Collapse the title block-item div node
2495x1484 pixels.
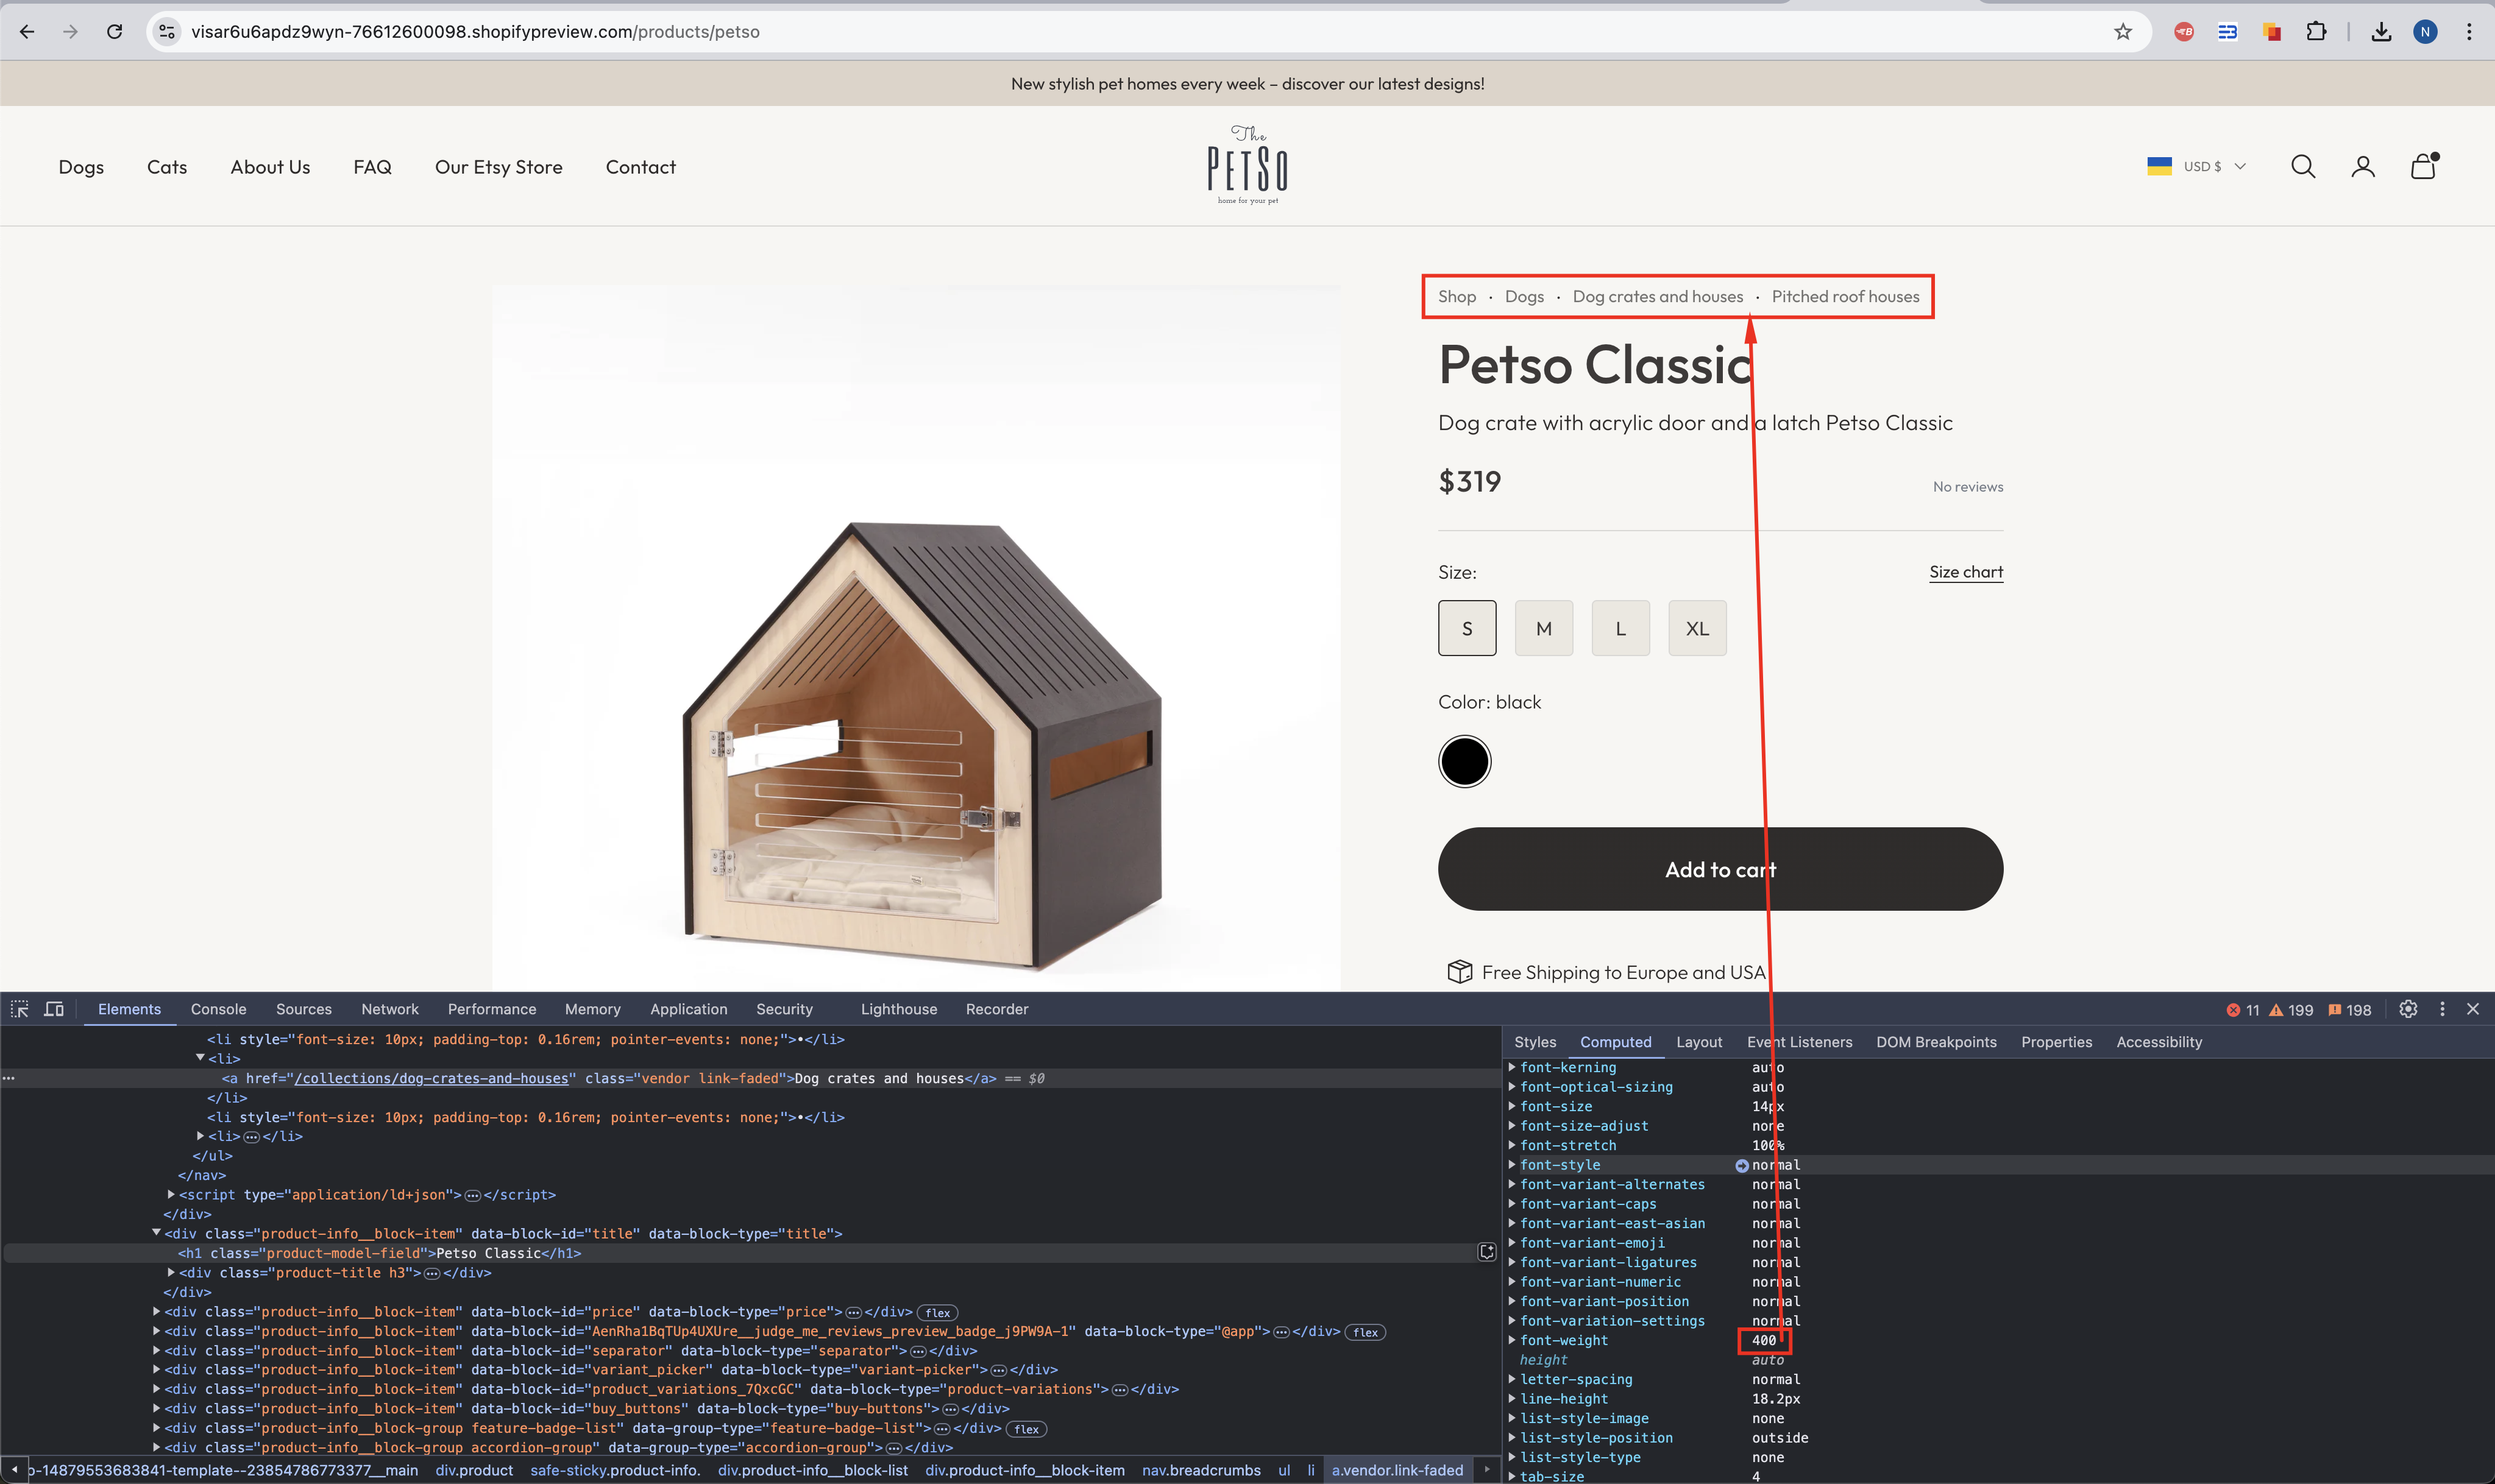point(156,1233)
